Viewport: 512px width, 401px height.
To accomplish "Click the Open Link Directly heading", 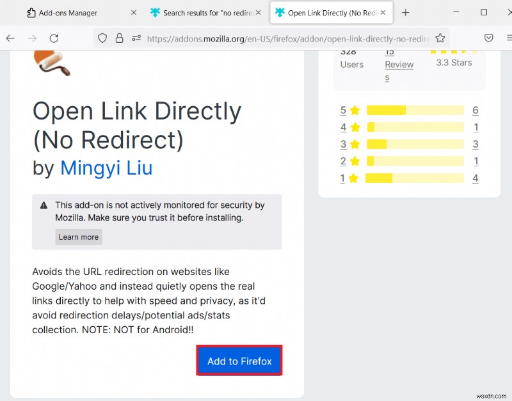I will point(137,125).
